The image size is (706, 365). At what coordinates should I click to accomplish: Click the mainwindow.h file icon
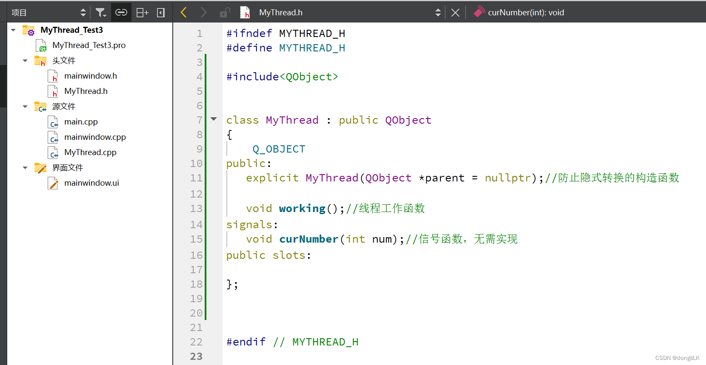[x=53, y=76]
